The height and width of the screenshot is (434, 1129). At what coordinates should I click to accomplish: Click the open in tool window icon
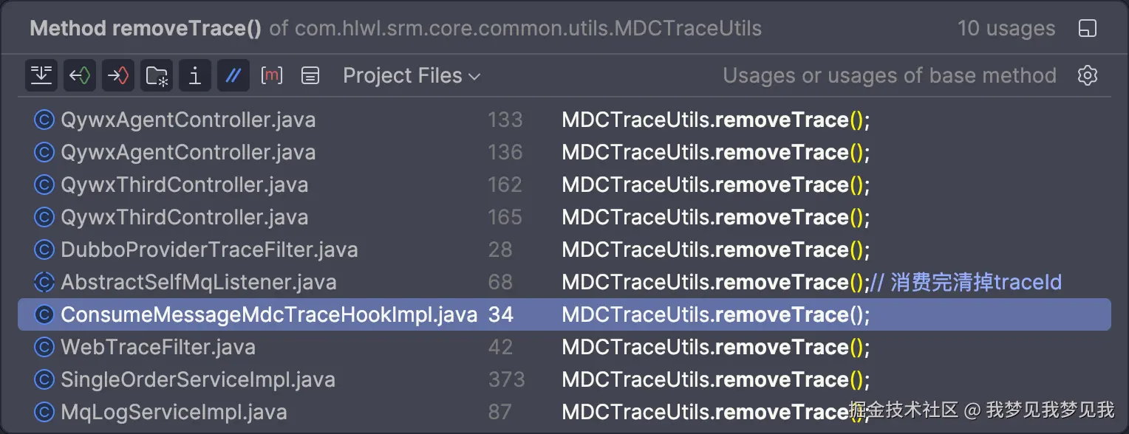(1088, 29)
